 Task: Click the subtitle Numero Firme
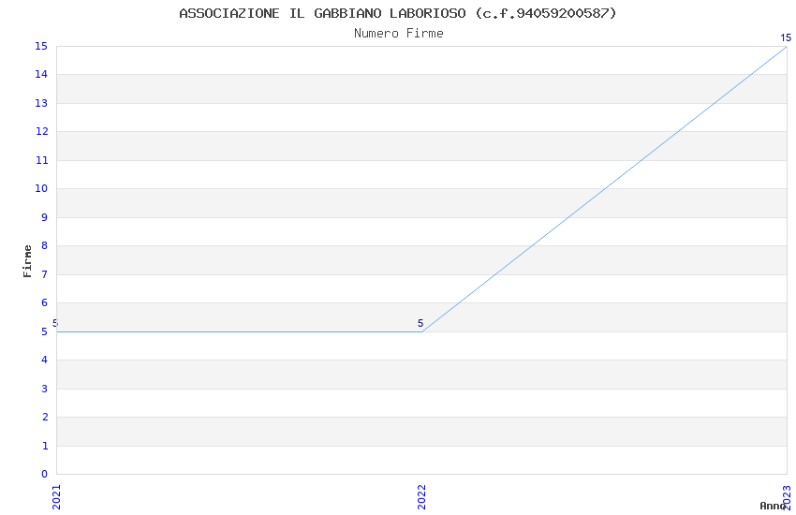click(x=399, y=34)
